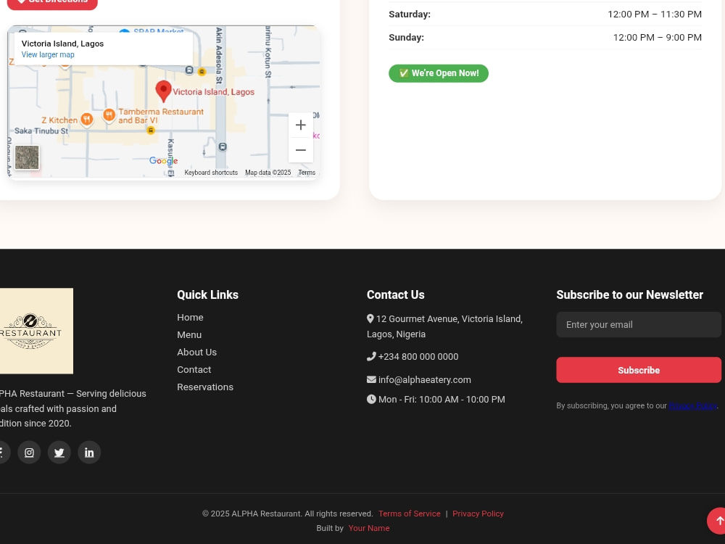This screenshot has height=544, width=725.
Task: Click the envelope icon beside email
Action: tap(371, 379)
